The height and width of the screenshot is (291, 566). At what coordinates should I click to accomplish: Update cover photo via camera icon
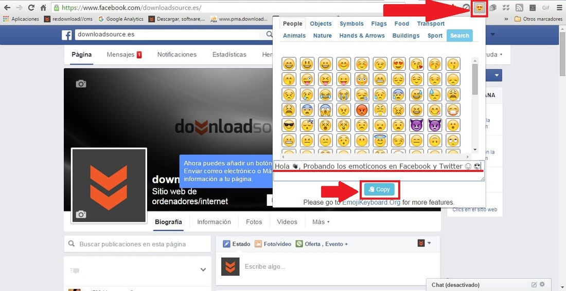(x=81, y=84)
